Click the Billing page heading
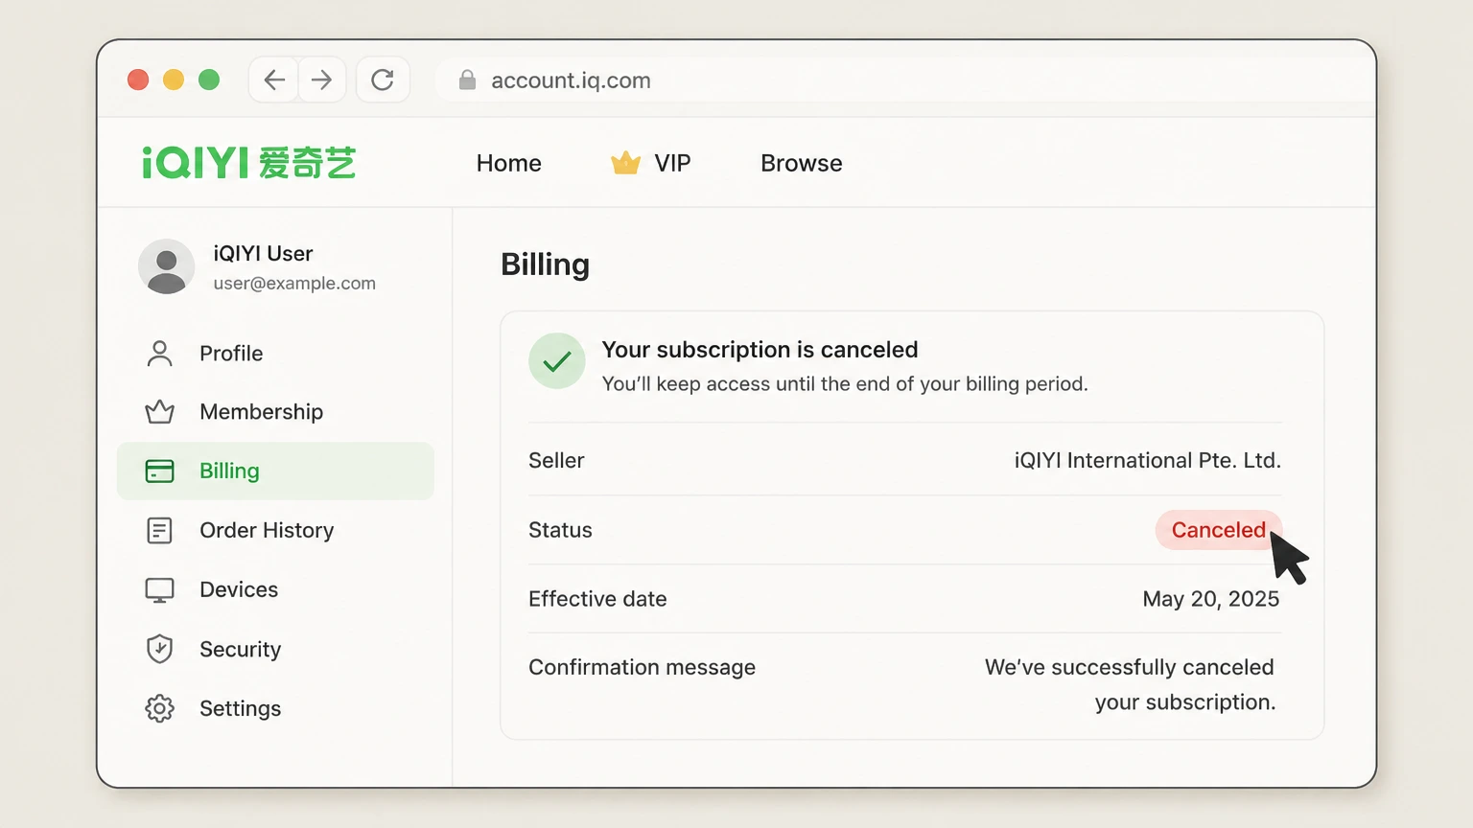The width and height of the screenshot is (1473, 828). (x=546, y=264)
